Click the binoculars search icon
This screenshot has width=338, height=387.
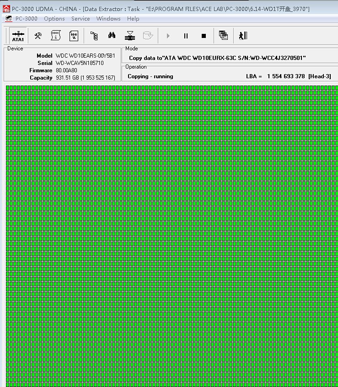(112, 36)
